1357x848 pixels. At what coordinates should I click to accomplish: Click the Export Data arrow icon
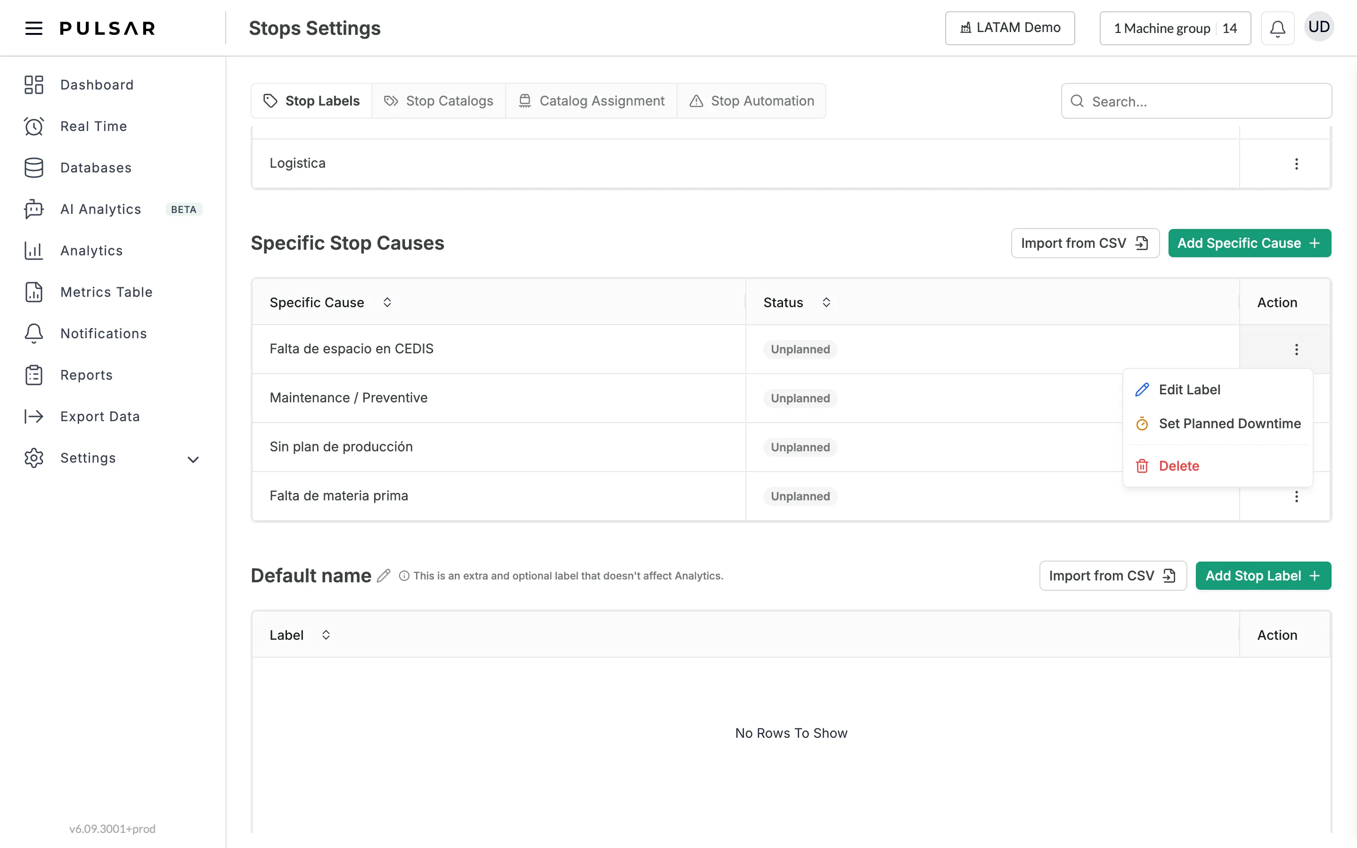coord(33,416)
